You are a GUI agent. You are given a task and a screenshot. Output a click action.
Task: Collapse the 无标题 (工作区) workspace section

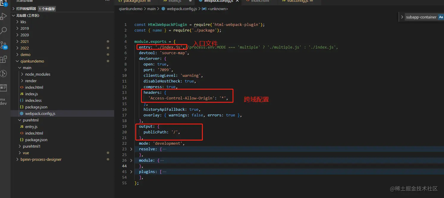pos(14,15)
